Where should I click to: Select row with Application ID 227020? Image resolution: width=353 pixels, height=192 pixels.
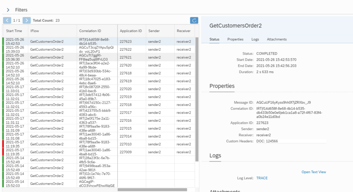click(x=99, y=89)
